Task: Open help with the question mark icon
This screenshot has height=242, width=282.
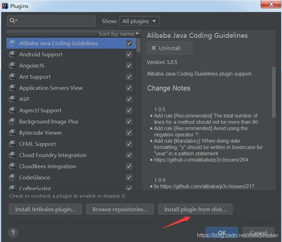Action: (x=13, y=233)
